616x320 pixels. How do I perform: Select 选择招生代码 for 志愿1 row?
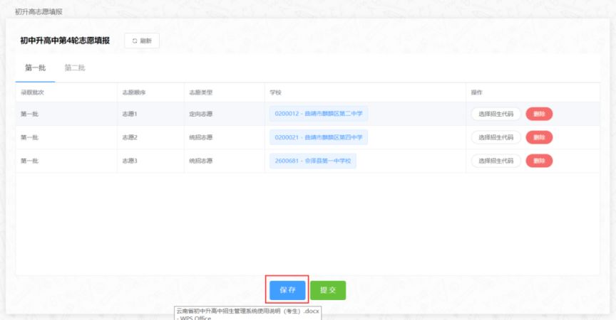pyautogui.click(x=496, y=114)
